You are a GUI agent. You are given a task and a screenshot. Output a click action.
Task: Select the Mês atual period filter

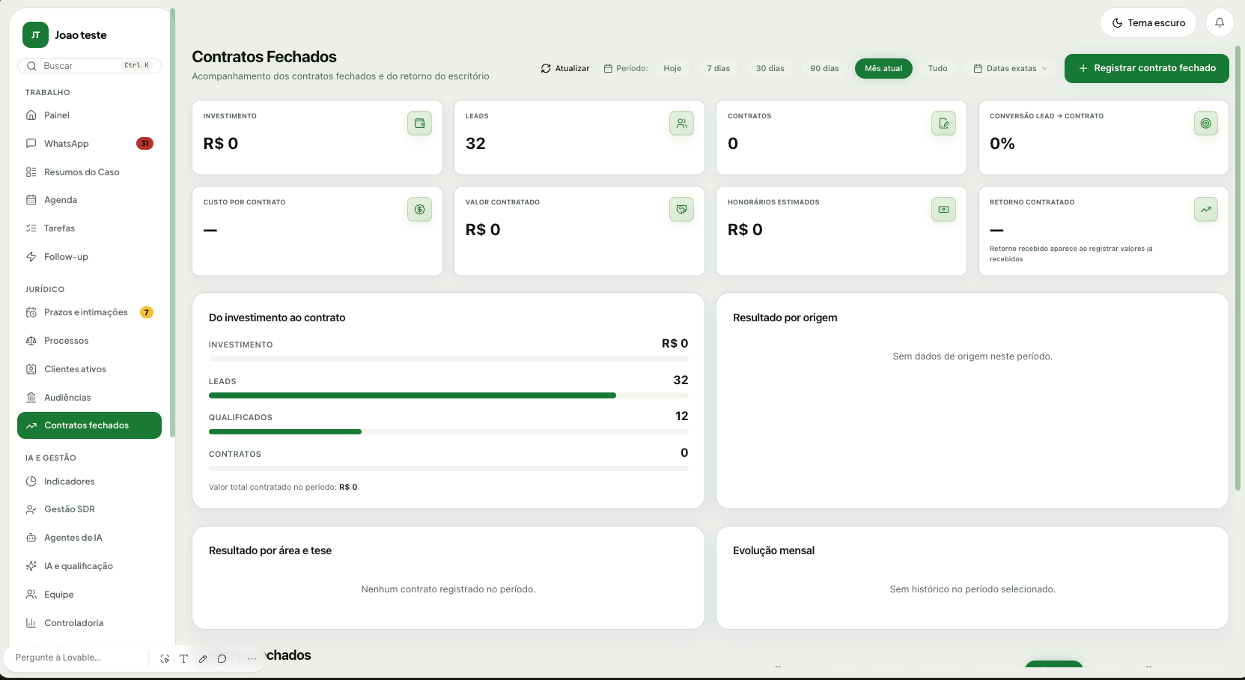[x=883, y=68]
